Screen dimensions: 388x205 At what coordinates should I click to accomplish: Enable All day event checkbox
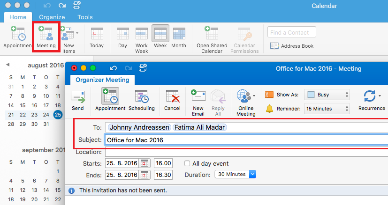(187, 163)
